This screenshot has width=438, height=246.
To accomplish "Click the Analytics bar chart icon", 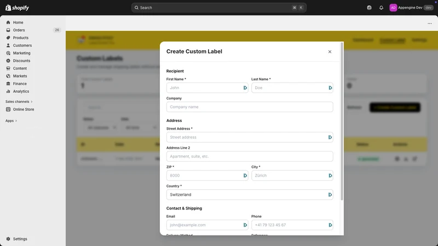I will coord(8,91).
